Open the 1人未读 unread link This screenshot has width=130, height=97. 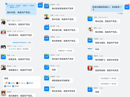(x=120, y=13)
